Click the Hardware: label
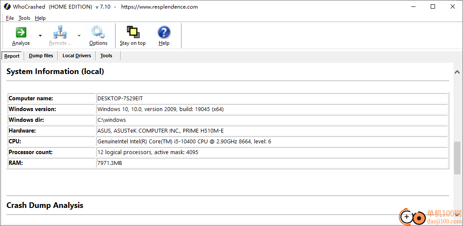This screenshot has height=226, width=463. click(22, 131)
